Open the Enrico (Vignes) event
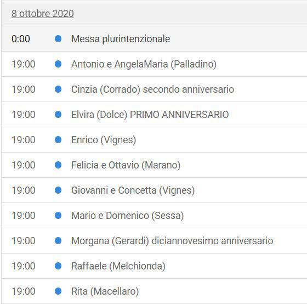The width and height of the screenshot is (307, 304). click(x=104, y=140)
